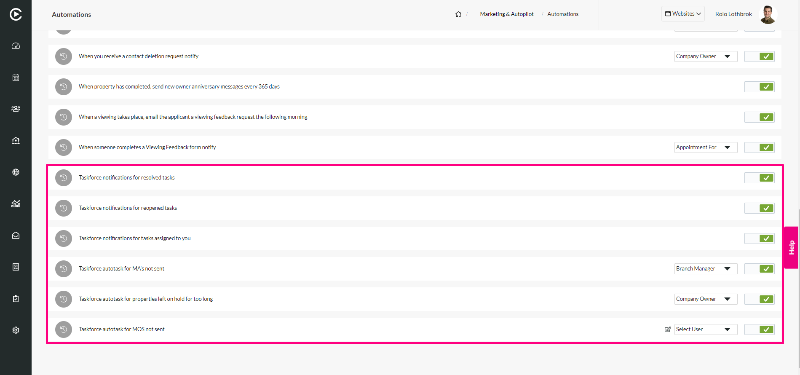Go to Marketing & Autopilot breadcrumb
The height and width of the screenshot is (375, 800).
tap(507, 14)
